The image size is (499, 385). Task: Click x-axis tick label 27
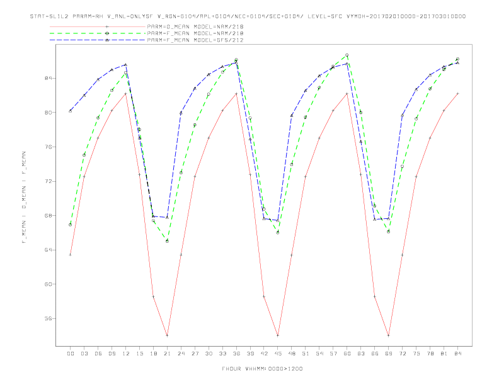[x=195, y=354]
